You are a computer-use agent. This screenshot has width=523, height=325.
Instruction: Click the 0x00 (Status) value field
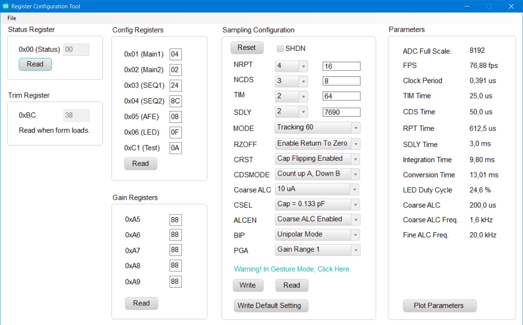point(76,50)
